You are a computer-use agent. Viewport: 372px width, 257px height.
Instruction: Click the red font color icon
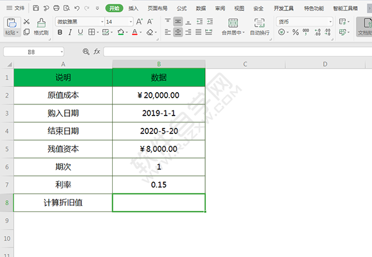135,32
